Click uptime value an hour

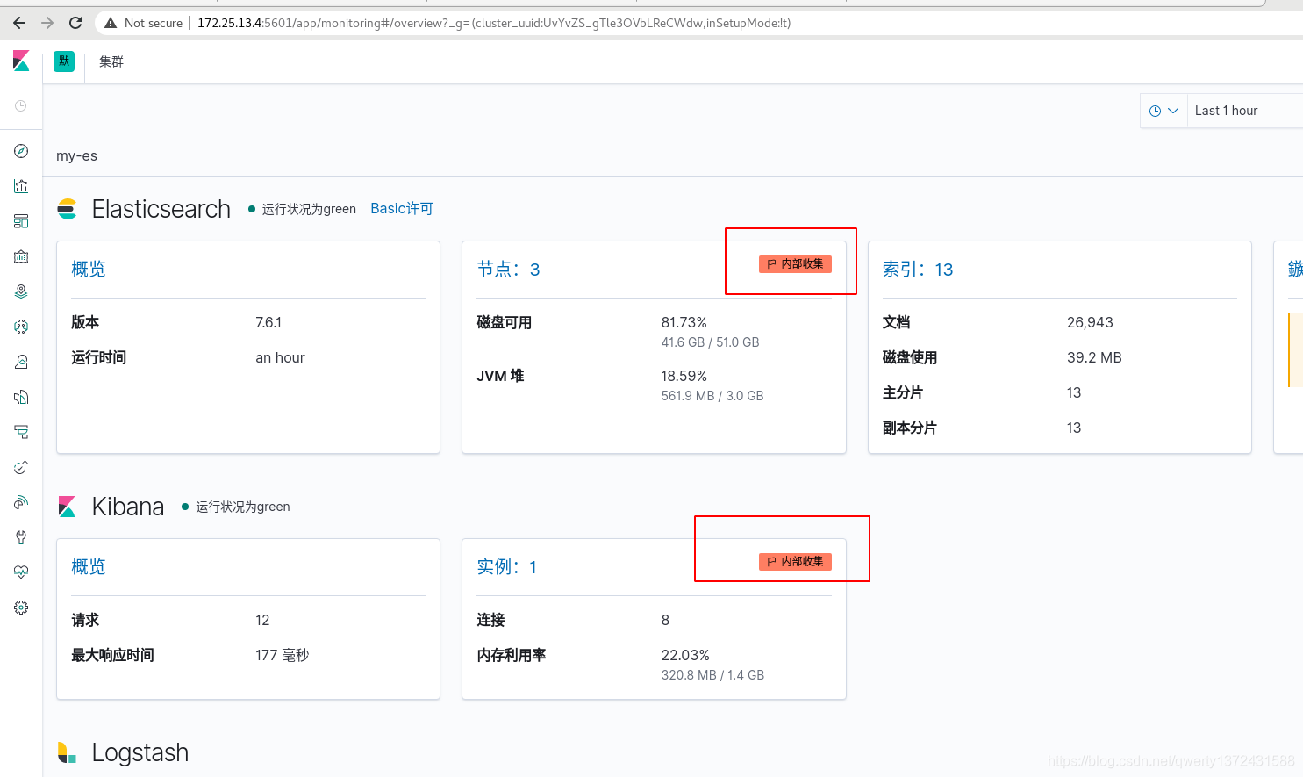[280, 357]
